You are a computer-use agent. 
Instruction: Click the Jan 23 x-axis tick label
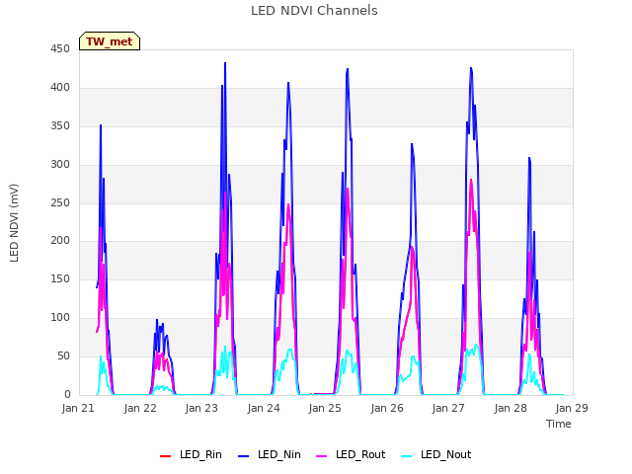pyautogui.click(x=201, y=408)
